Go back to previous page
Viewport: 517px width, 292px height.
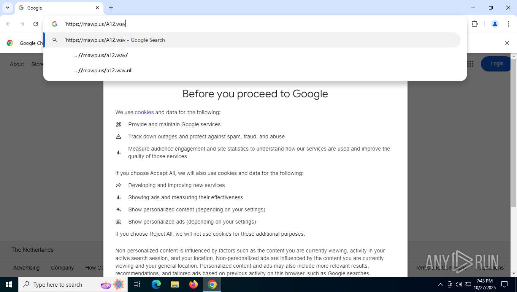[8, 24]
